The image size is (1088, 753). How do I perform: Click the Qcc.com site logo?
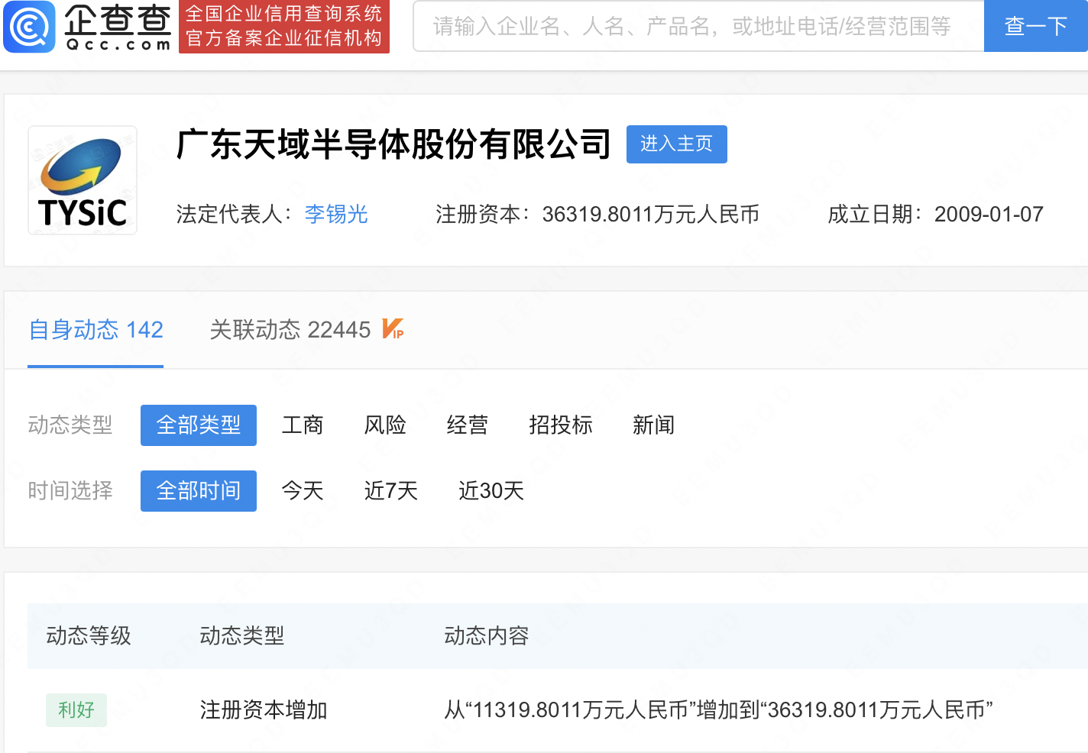86,27
